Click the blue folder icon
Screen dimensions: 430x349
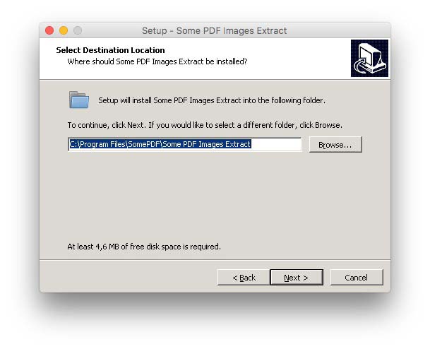pos(79,100)
